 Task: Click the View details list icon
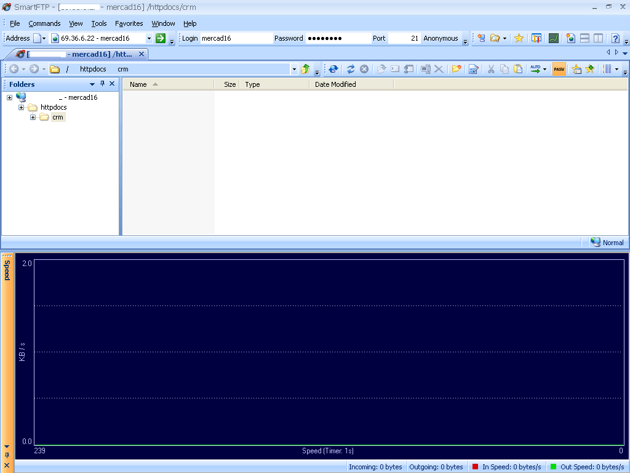pos(607,69)
